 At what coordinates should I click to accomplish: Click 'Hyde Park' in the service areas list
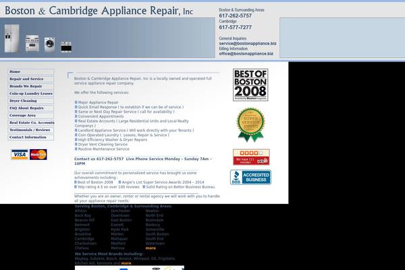click(x=119, y=230)
